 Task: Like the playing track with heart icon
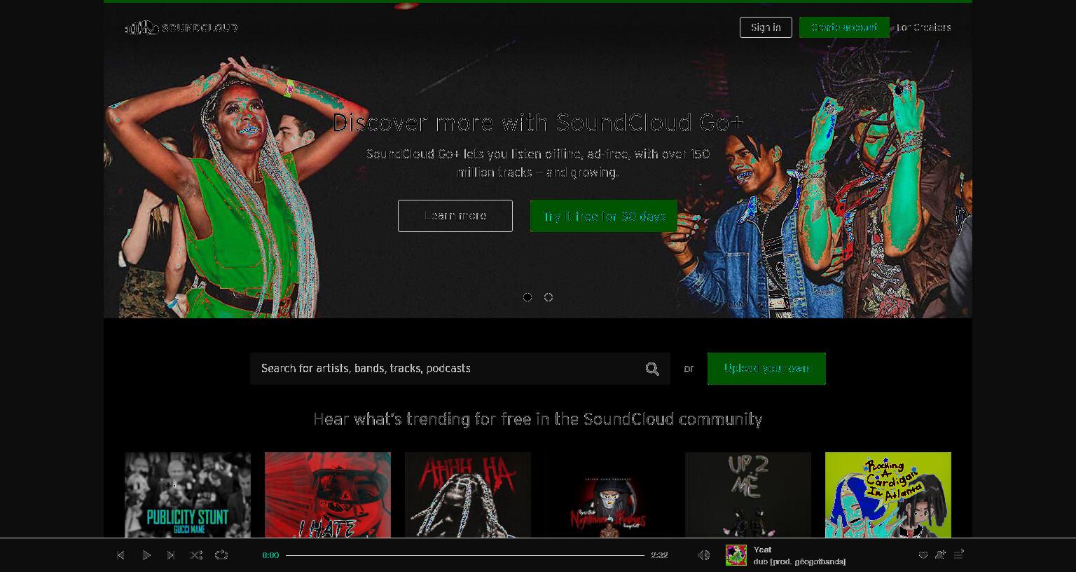pos(923,555)
